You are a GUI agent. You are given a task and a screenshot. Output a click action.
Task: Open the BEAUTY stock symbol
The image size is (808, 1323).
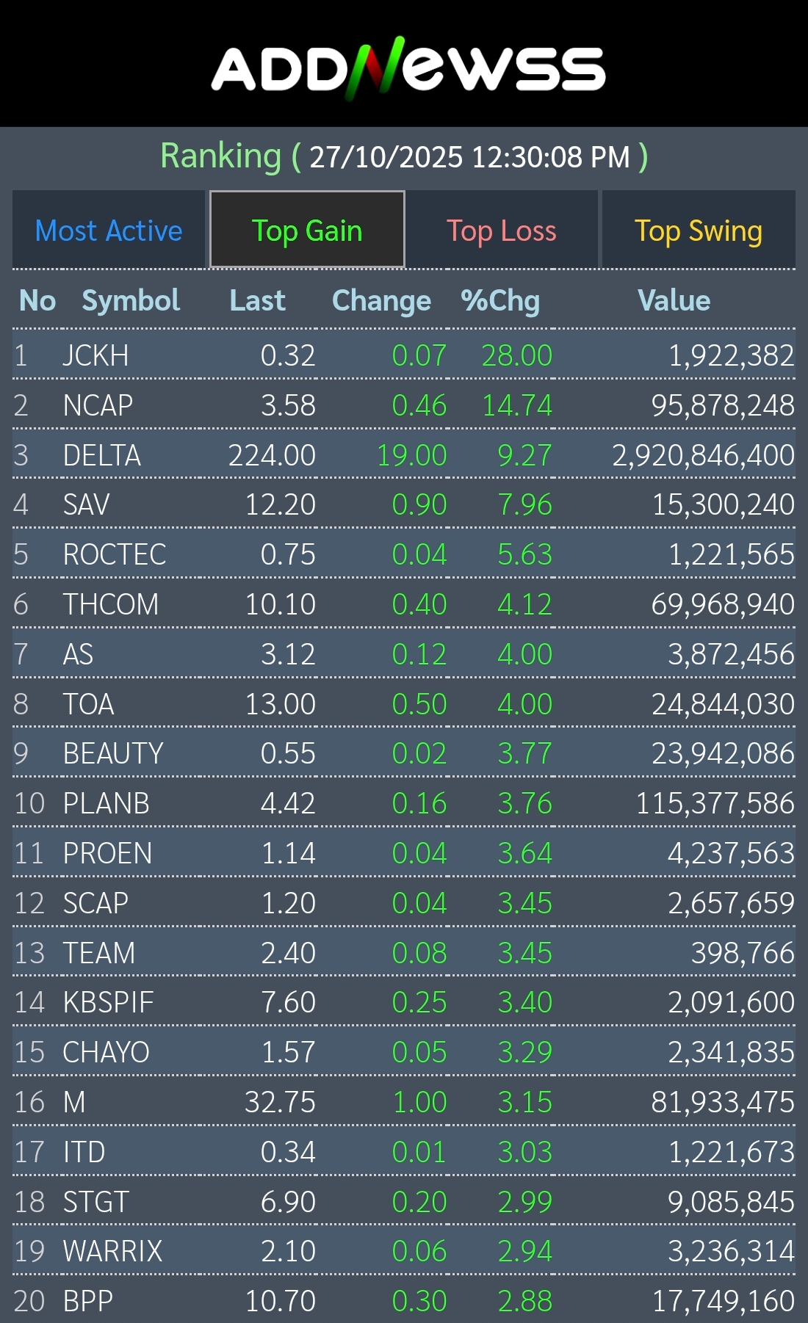pyautogui.click(x=113, y=753)
